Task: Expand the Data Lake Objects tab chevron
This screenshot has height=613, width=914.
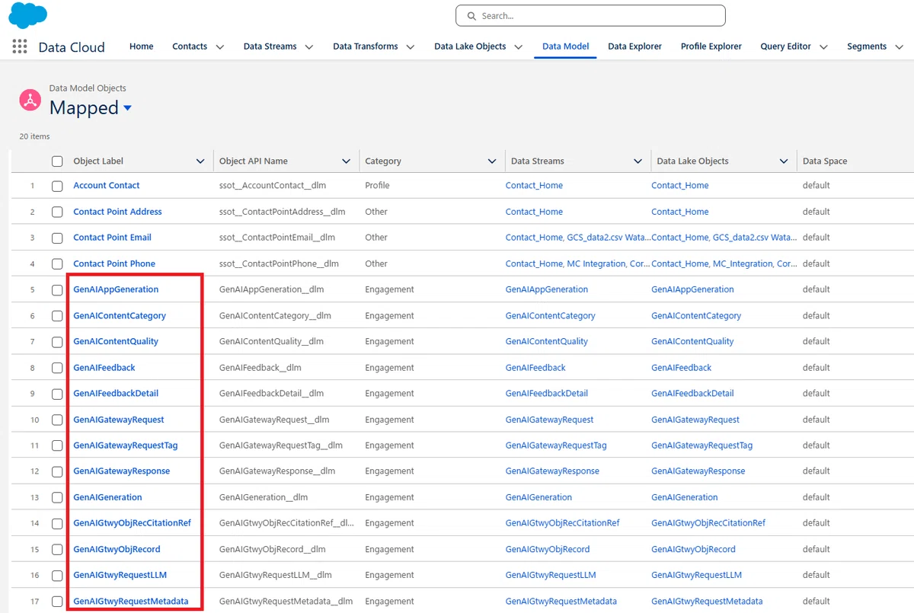Action: click(518, 47)
